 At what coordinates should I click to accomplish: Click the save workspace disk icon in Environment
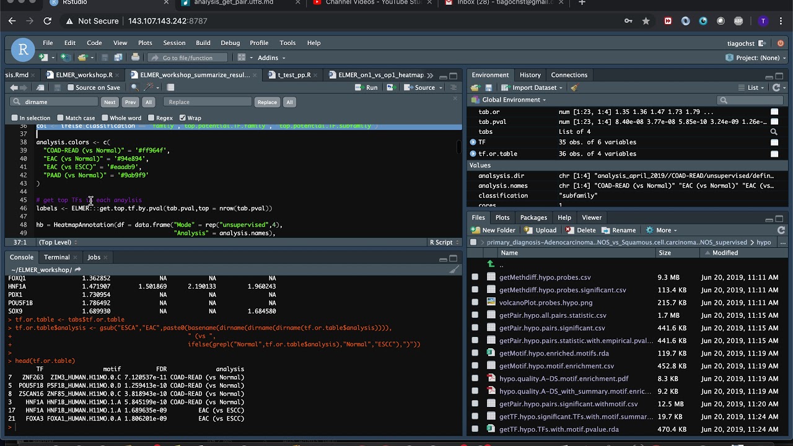tap(489, 88)
